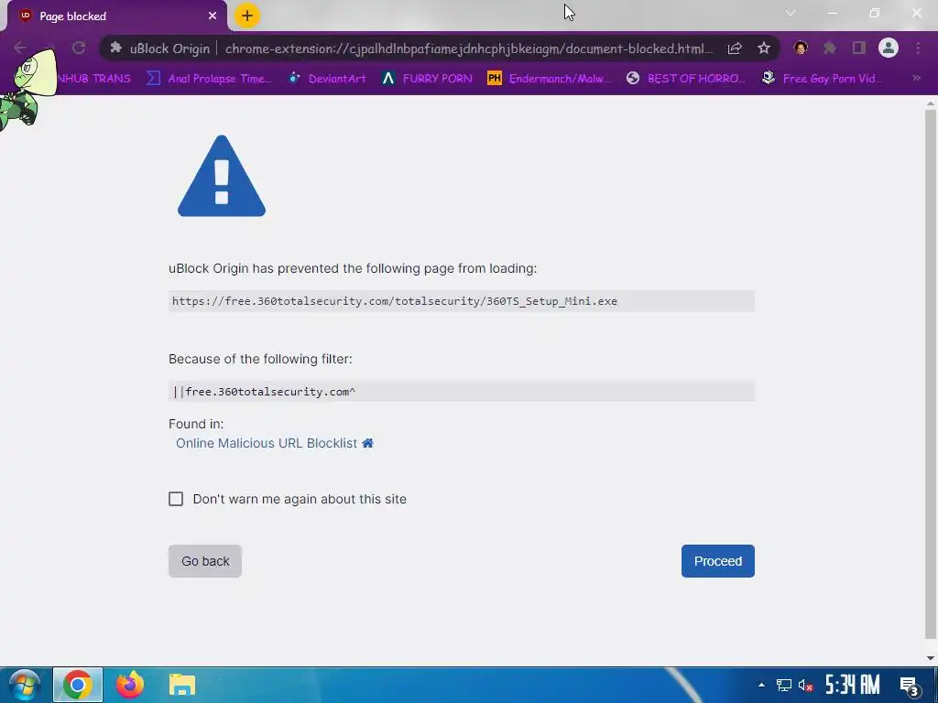Click the Go back button
Viewport: 938px width, 703px height.
[205, 561]
